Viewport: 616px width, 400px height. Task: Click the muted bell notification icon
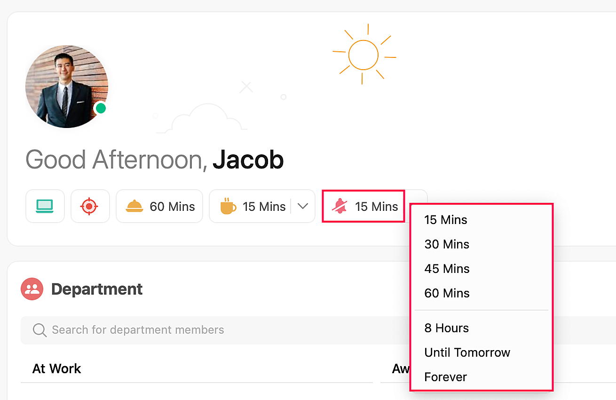click(x=339, y=206)
